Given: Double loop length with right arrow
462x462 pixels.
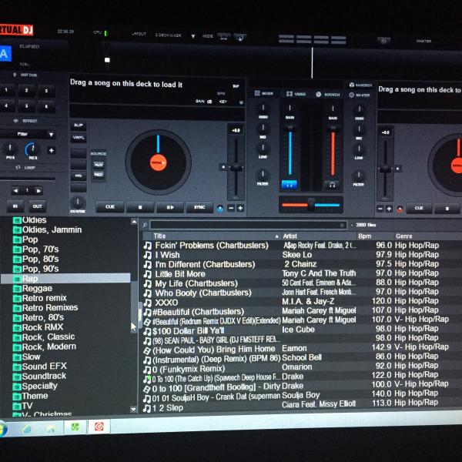Looking at the screenshot, I should click(x=38, y=191).
